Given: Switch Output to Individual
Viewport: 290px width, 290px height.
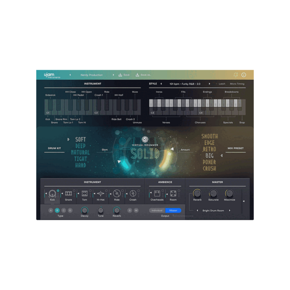Looking at the screenshot, I should coord(157,210).
